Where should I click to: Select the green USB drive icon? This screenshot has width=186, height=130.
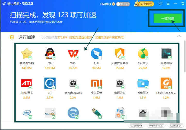96,112
